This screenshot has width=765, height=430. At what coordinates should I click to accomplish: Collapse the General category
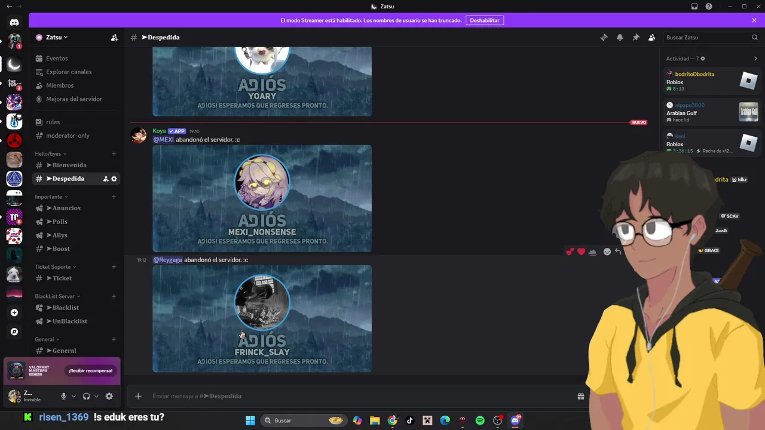(x=47, y=339)
